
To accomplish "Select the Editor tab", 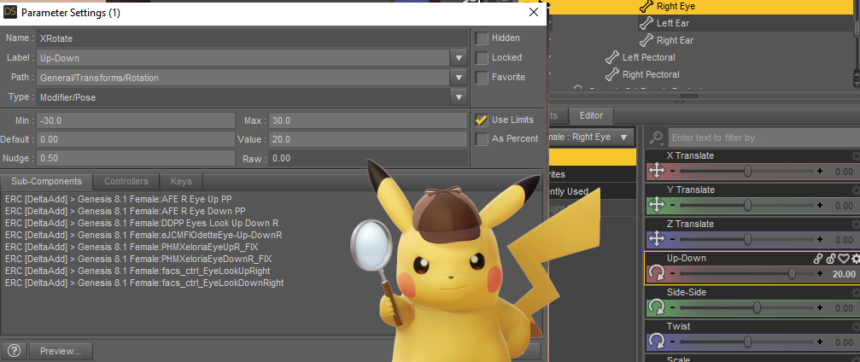I will [591, 116].
